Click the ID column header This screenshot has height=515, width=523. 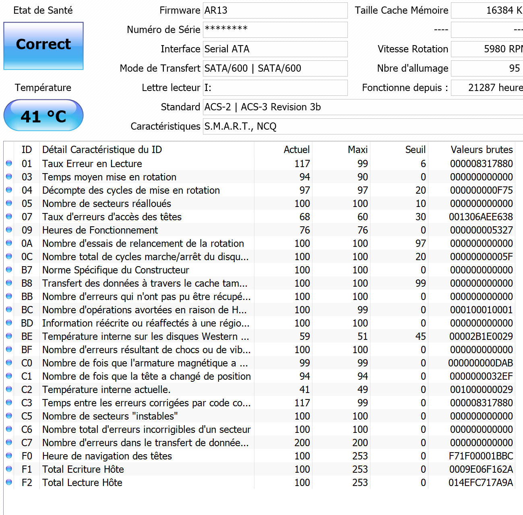pos(27,150)
